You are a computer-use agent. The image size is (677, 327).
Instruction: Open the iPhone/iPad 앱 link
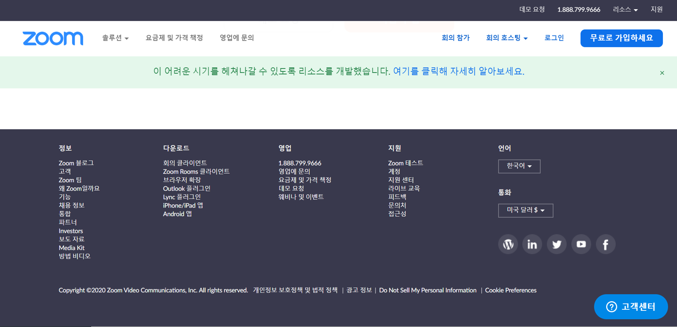(x=183, y=205)
